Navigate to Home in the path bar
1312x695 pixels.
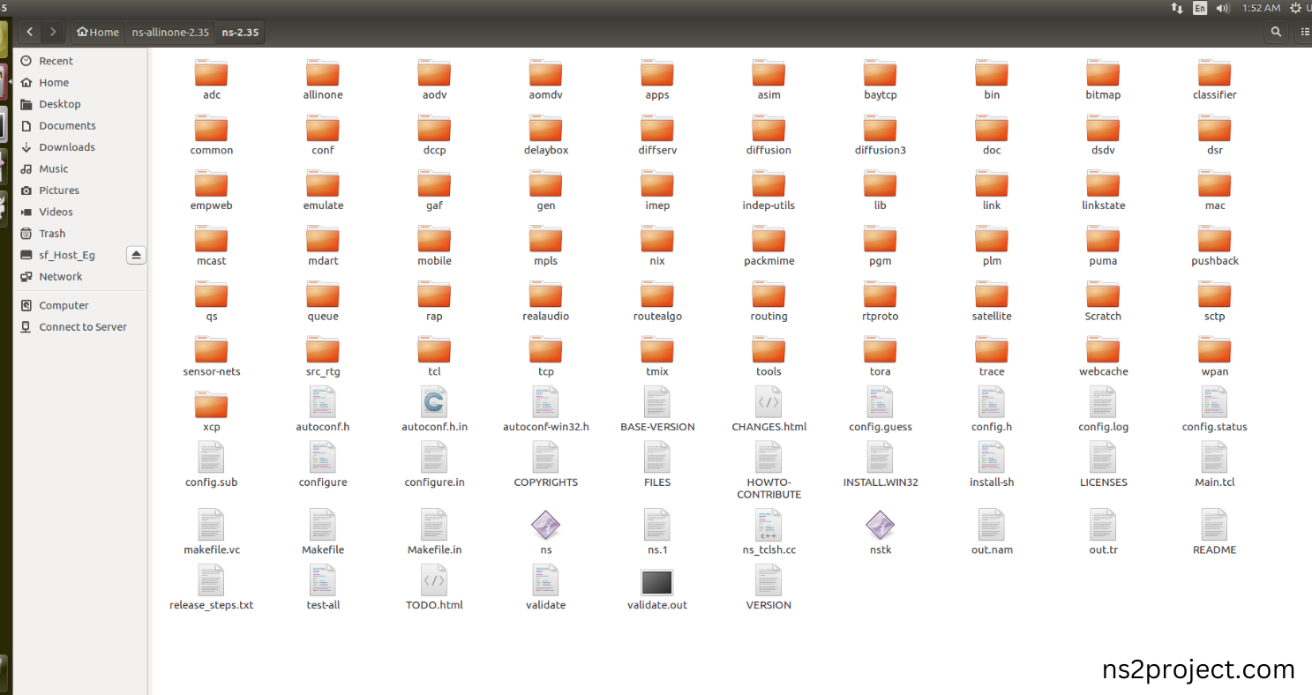(98, 32)
